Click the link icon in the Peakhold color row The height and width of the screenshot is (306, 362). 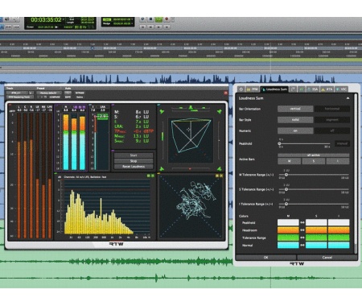[x=302, y=222]
